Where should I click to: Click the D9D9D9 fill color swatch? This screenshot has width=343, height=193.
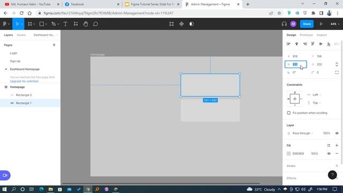point(289,154)
